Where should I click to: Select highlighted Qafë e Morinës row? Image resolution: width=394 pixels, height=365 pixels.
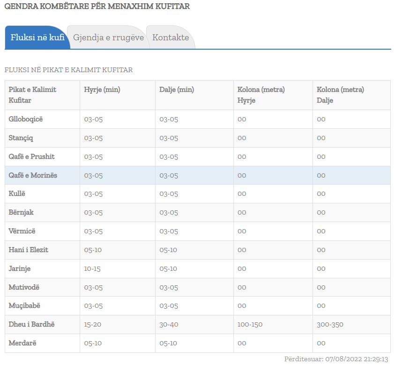point(33,175)
